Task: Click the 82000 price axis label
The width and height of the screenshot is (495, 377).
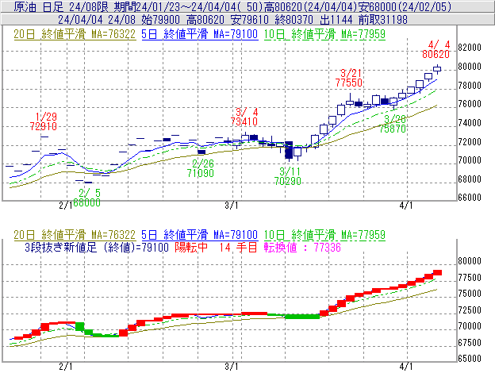Action: pos(470,48)
